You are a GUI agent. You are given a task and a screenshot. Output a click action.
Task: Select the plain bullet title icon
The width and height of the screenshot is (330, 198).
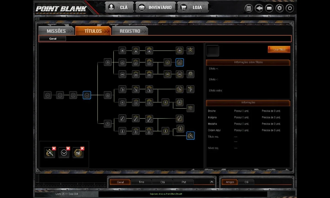click(122, 131)
